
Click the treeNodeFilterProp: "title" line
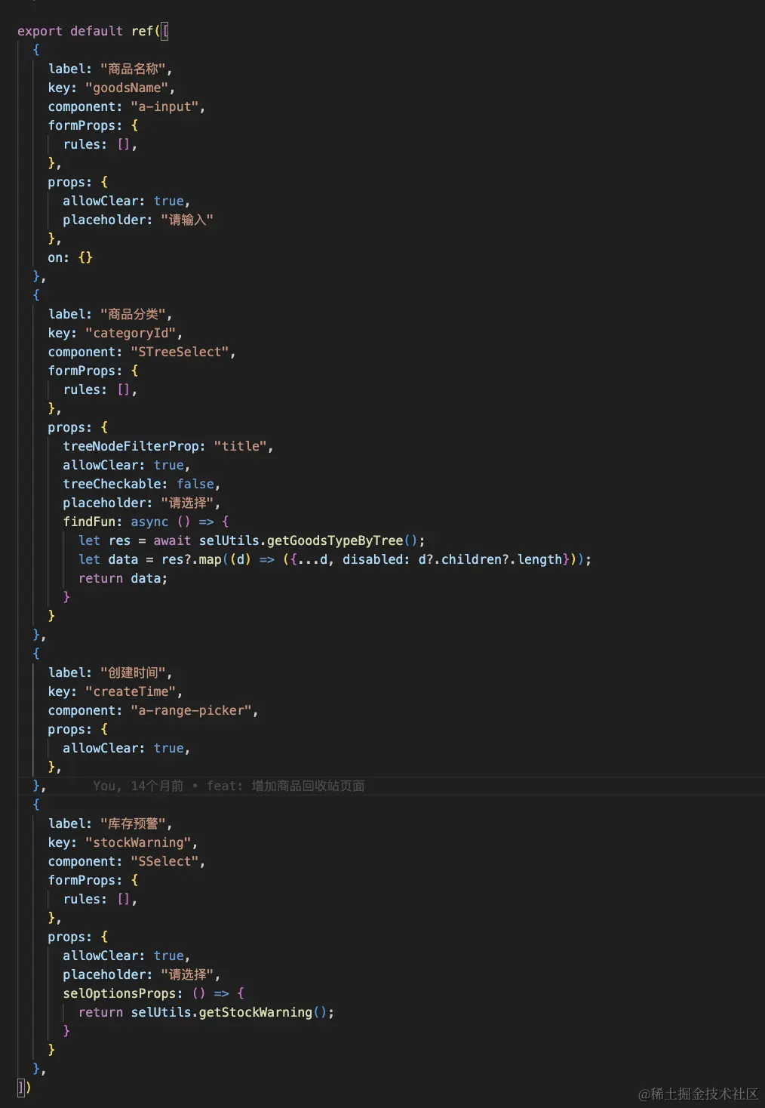(168, 446)
